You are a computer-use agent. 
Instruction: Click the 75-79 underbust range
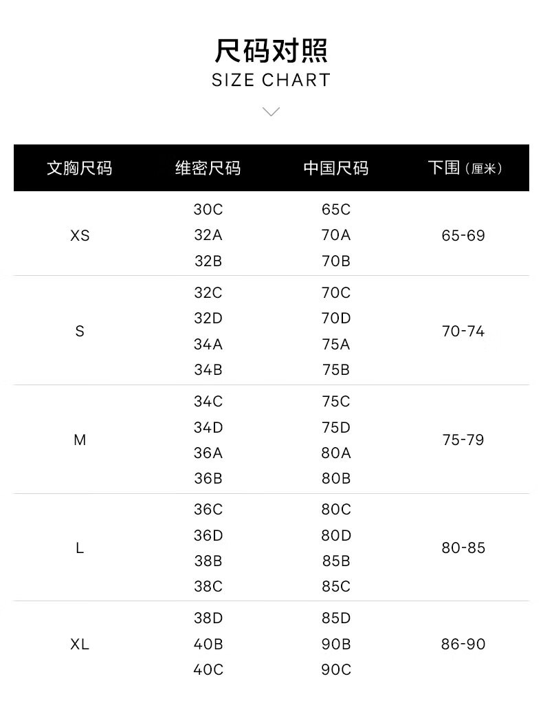tap(463, 440)
